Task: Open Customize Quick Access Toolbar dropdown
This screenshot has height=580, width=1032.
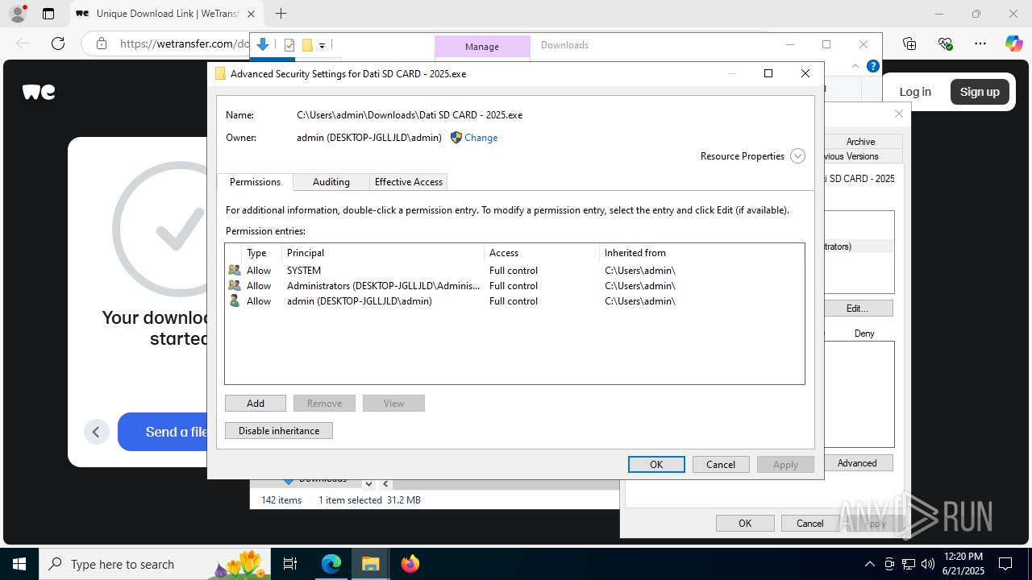Action: coord(322,46)
